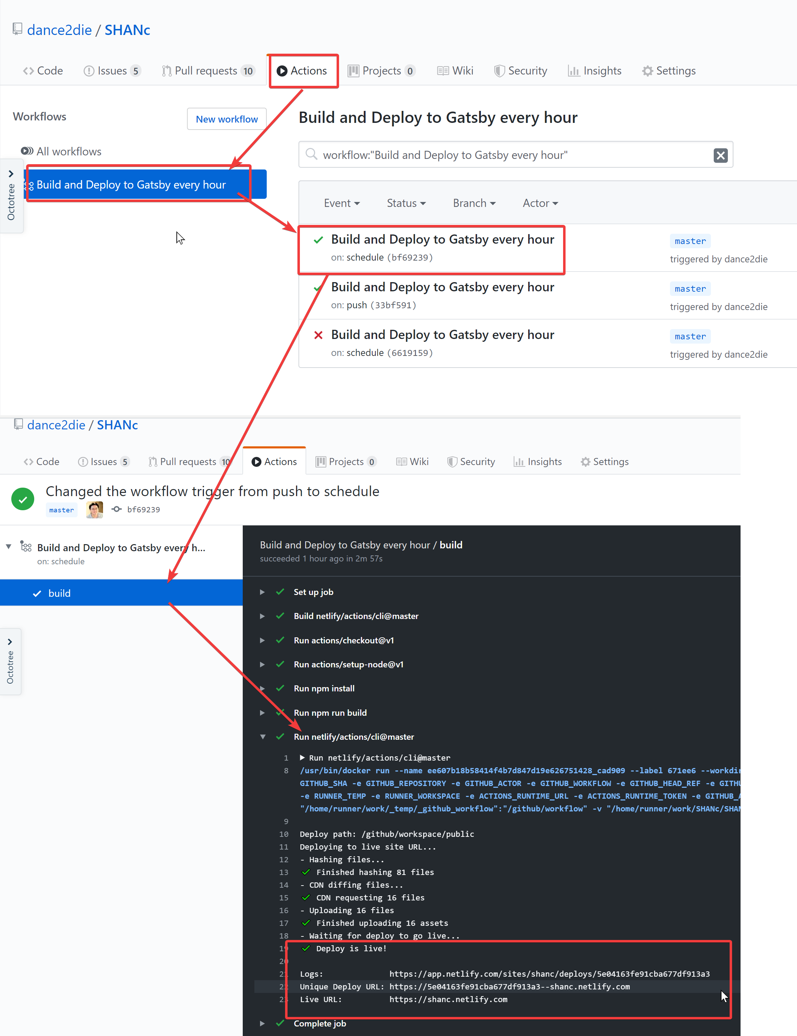Click the commit hash icon near bf69239
Image resolution: width=797 pixels, height=1036 pixels.
click(116, 510)
